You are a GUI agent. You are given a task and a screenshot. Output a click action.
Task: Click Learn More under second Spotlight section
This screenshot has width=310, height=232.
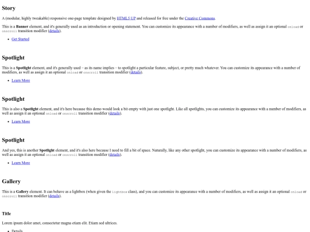[21, 121]
